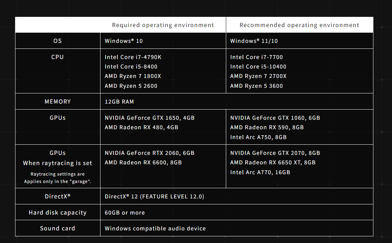Select the AMD Radeon RX 590, 8GB entry
Screen dimensions: 392x243
pos(267,127)
